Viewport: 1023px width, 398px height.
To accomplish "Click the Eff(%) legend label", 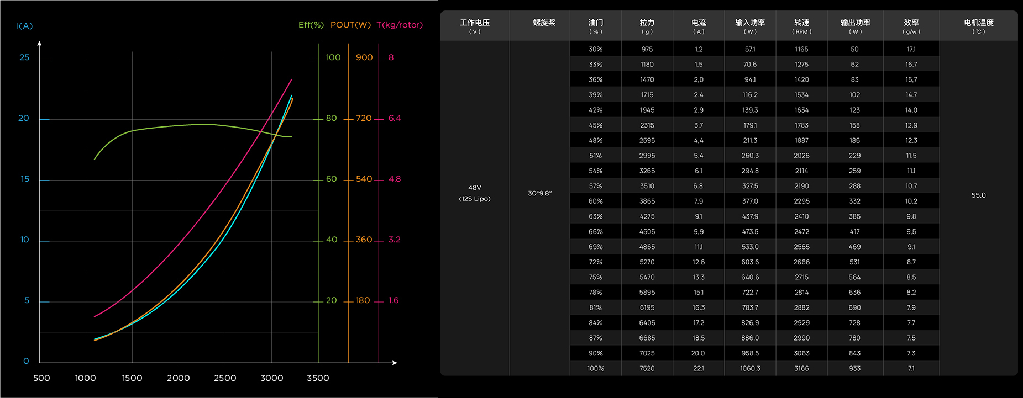I will tap(311, 25).
